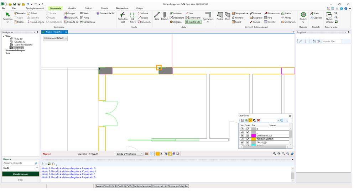The image size is (354, 192).
Task: Expand the Operazioni dropdown in Asta group
Action: (x=208, y=22)
